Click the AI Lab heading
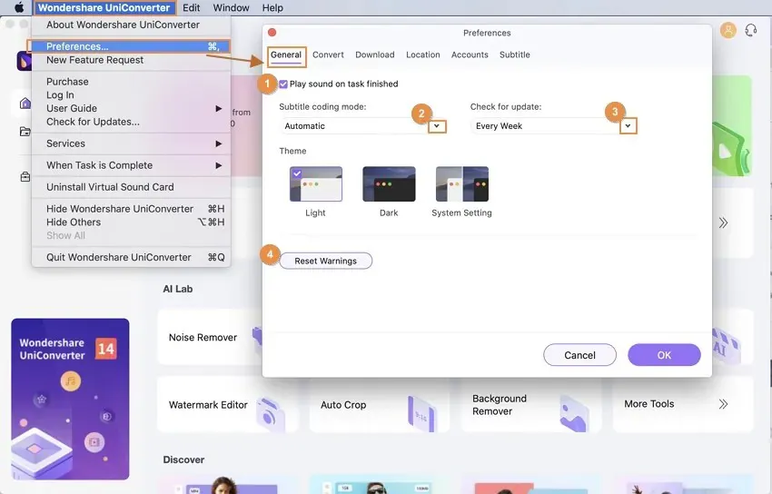Screen dimensions: 772x494 [178, 289]
